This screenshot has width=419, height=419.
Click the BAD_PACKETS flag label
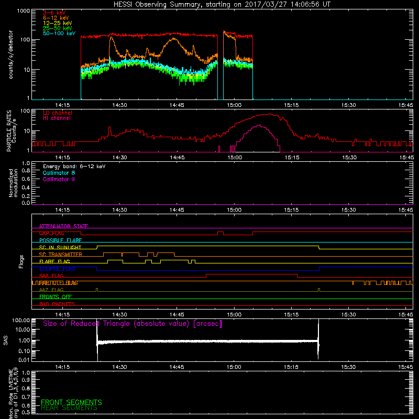pos(57,304)
